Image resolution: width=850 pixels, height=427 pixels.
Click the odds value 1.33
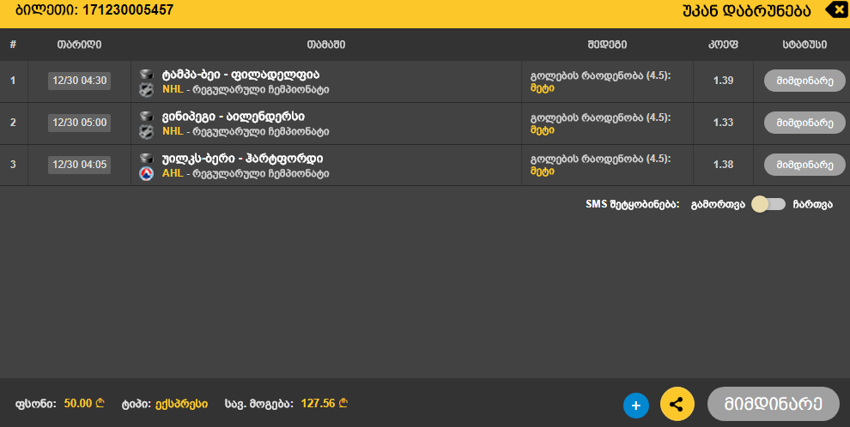(723, 123)
